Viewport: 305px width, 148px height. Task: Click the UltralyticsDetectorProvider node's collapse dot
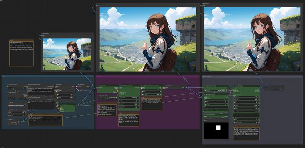coord(204,86)
